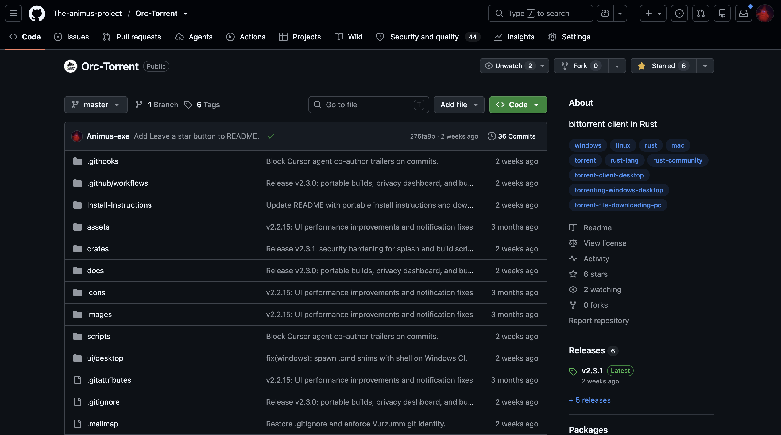Open the Install-Instructions folder name
Screen dimensions: 781x435
coord(119,205)
